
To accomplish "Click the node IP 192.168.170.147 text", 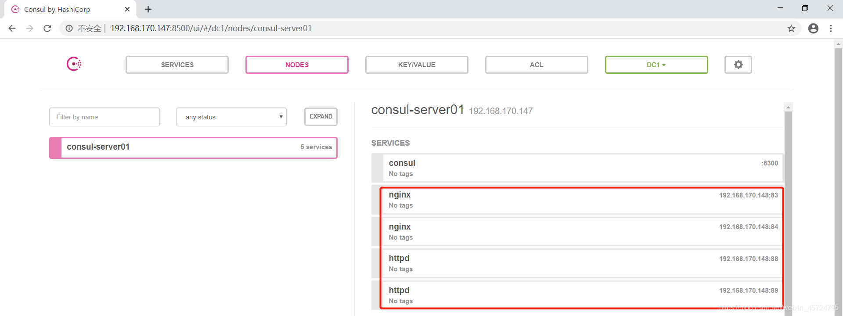I will coord(501,111).
